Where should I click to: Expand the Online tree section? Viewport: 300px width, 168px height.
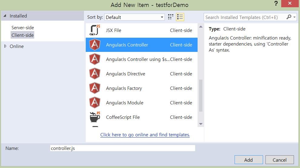point(5,46)
